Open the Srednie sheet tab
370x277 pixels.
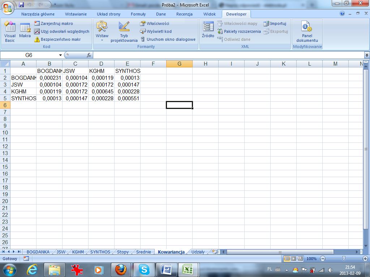point(143,252)
